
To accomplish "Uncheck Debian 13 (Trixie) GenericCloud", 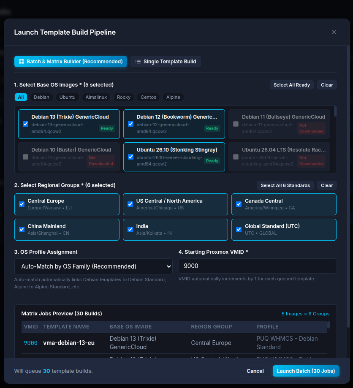I will 25,124.
